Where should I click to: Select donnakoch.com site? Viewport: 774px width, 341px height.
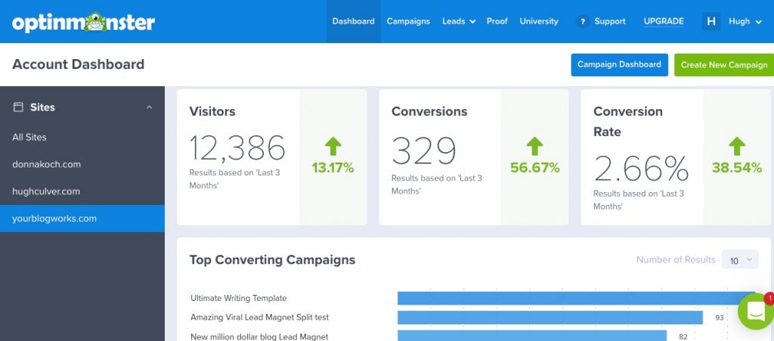click(82, 164)
